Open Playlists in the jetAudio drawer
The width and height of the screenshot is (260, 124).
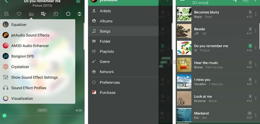click(123, 51)
